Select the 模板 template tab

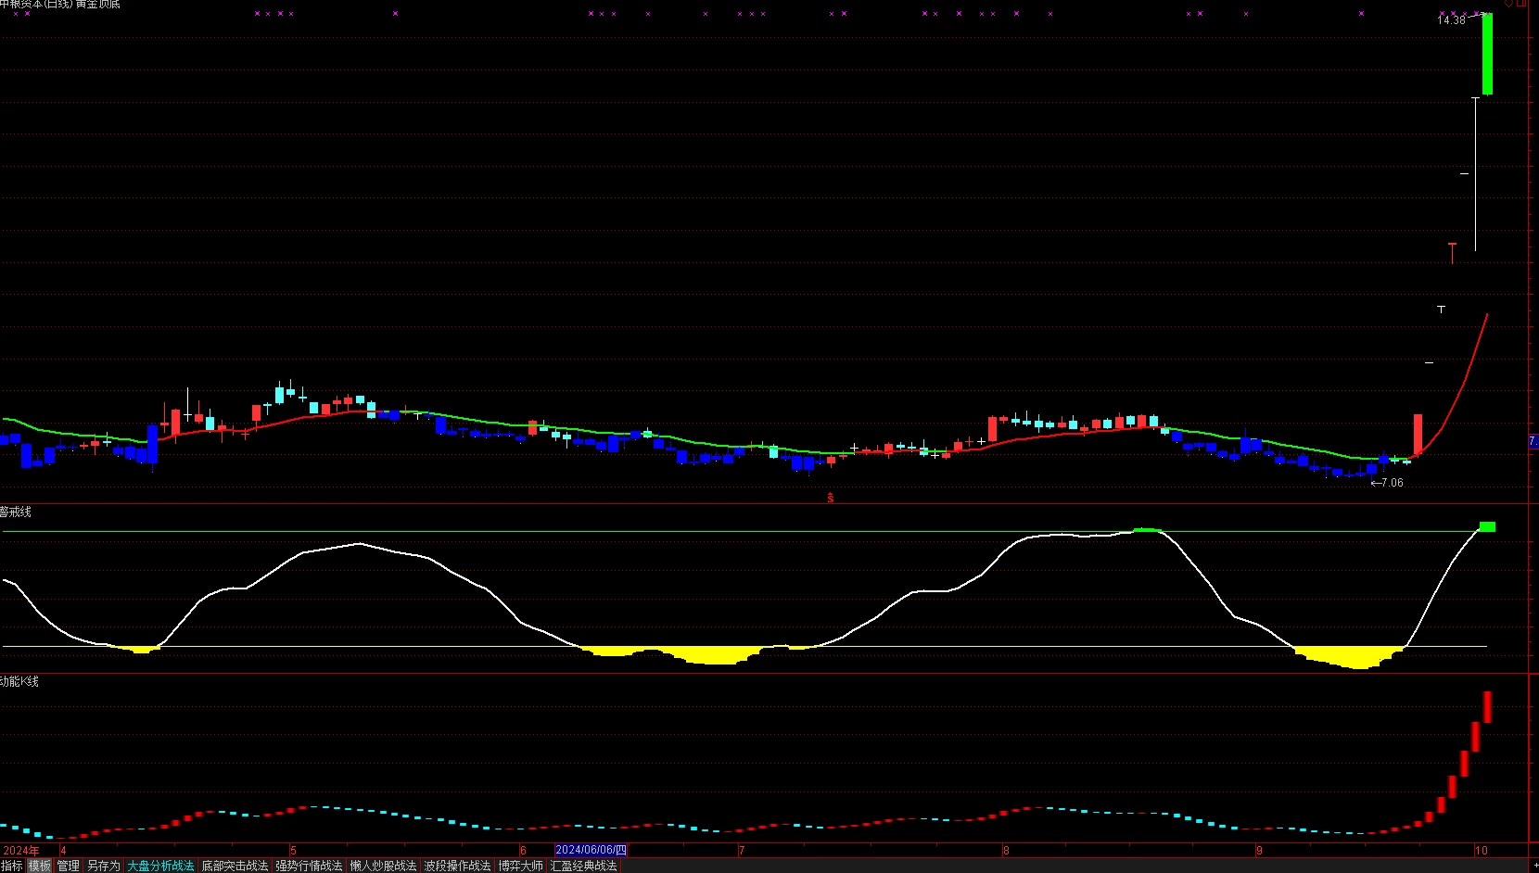(40, 866)
